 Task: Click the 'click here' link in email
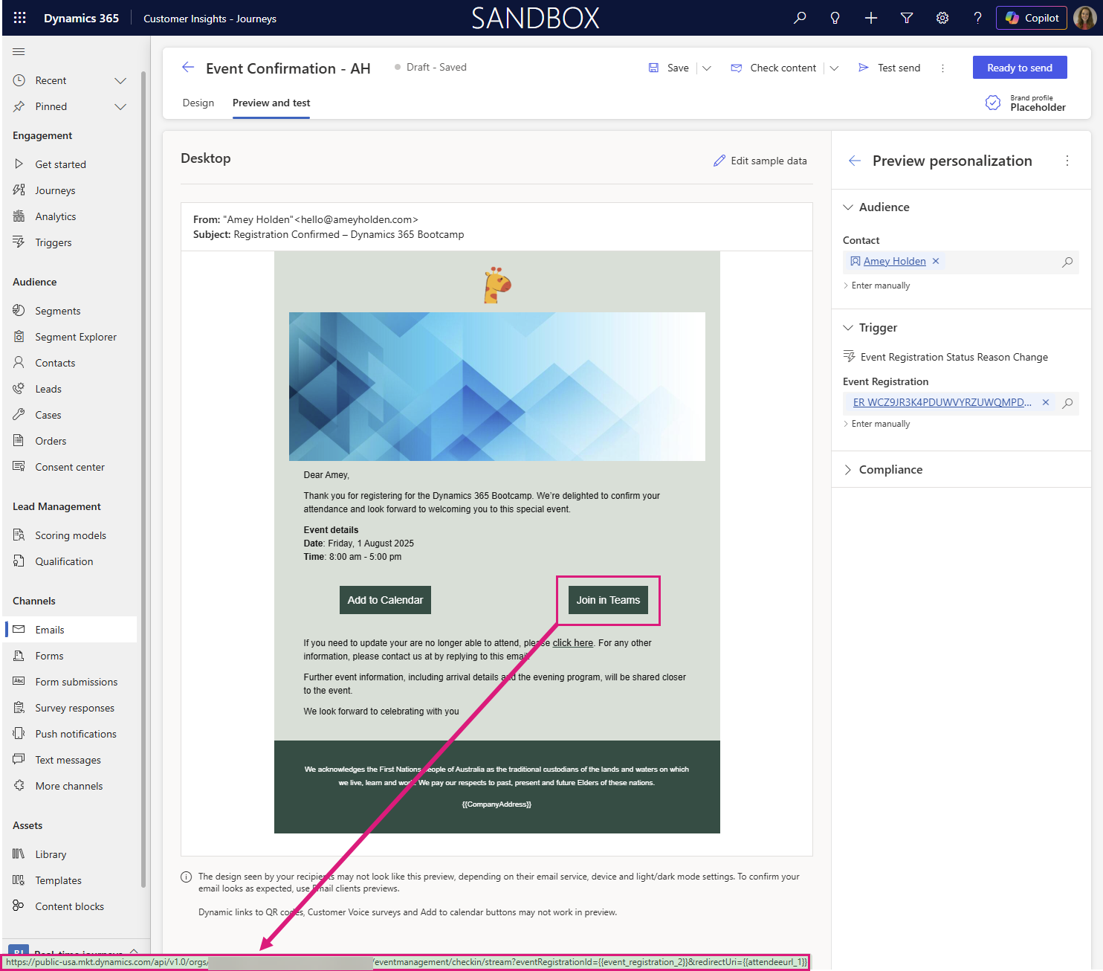[572, 643]
